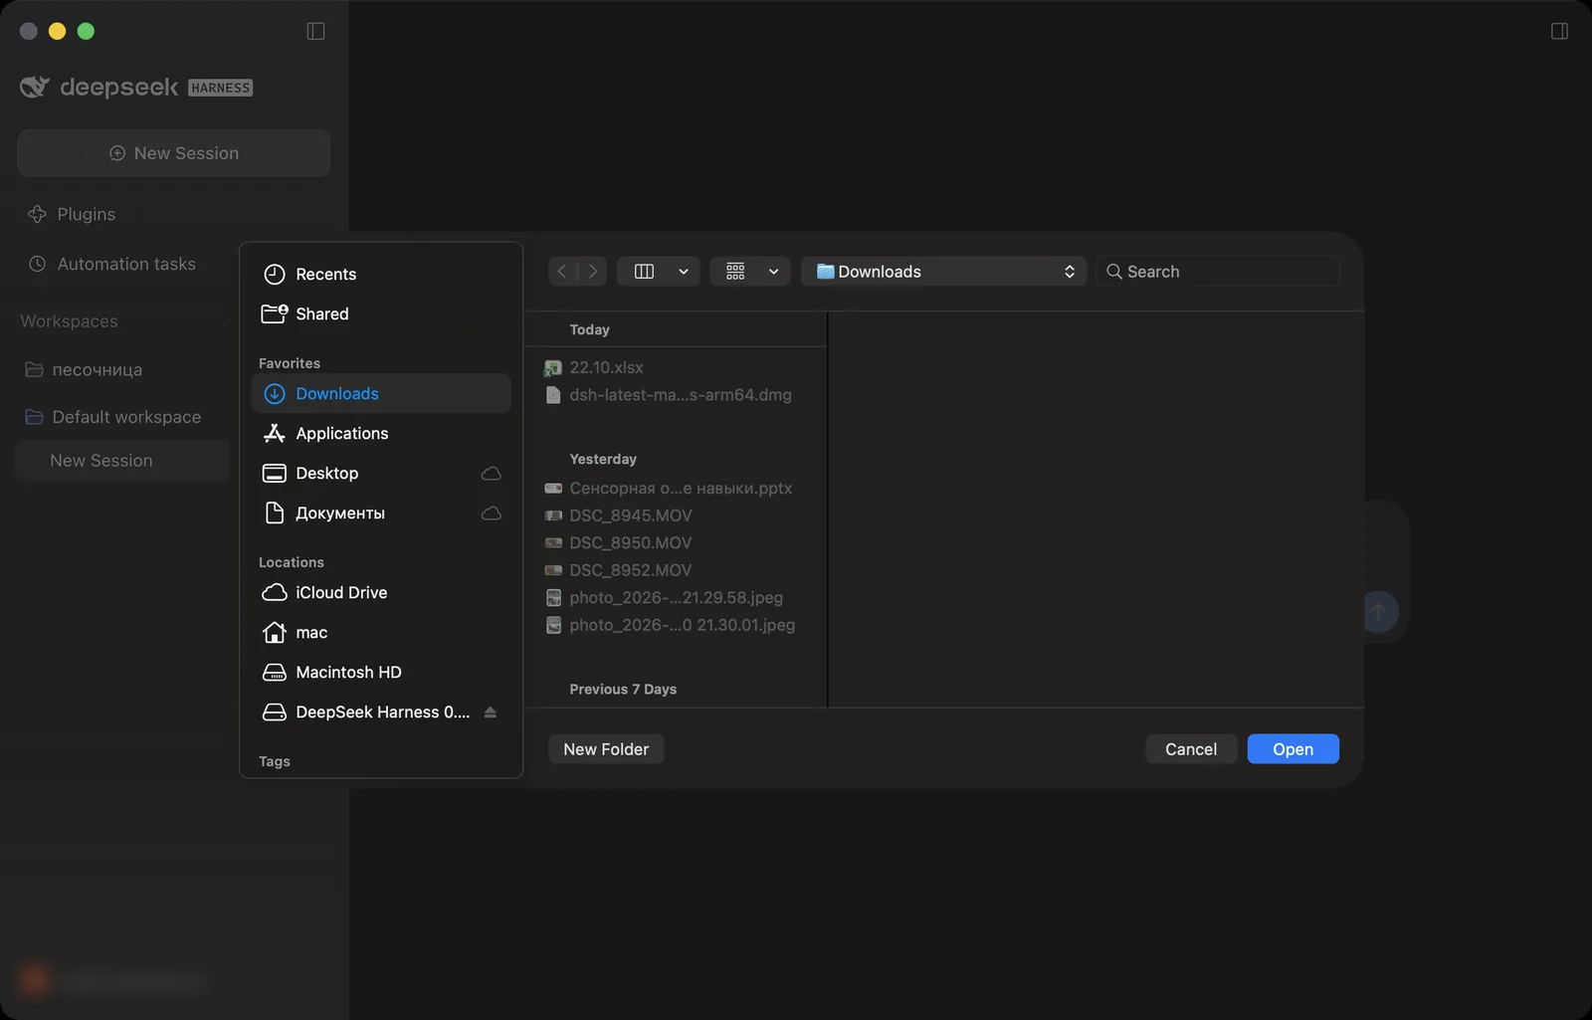This screenshot has width=1592, height=1020.
Task: Switch to column view icon
Action: [x=644, y=272]
